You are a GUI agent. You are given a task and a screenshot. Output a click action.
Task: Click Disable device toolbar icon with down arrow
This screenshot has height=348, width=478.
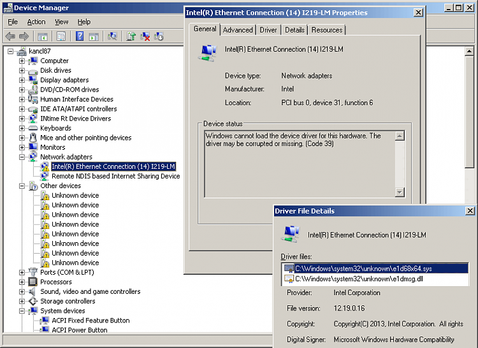159,36
